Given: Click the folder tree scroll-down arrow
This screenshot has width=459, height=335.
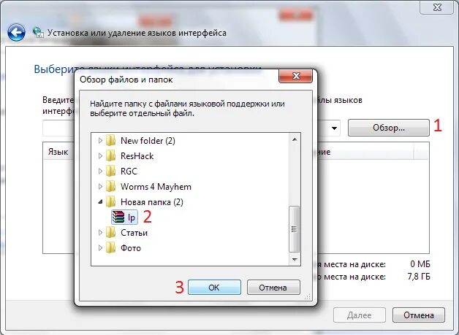Looking at the screenshot, I should 295,259.
